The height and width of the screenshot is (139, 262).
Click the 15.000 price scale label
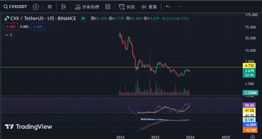point(250,50)
